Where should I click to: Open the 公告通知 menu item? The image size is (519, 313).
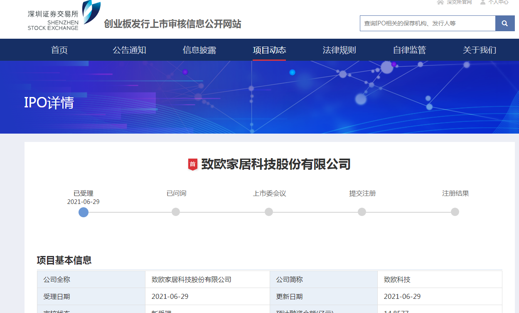click(129, 50)
